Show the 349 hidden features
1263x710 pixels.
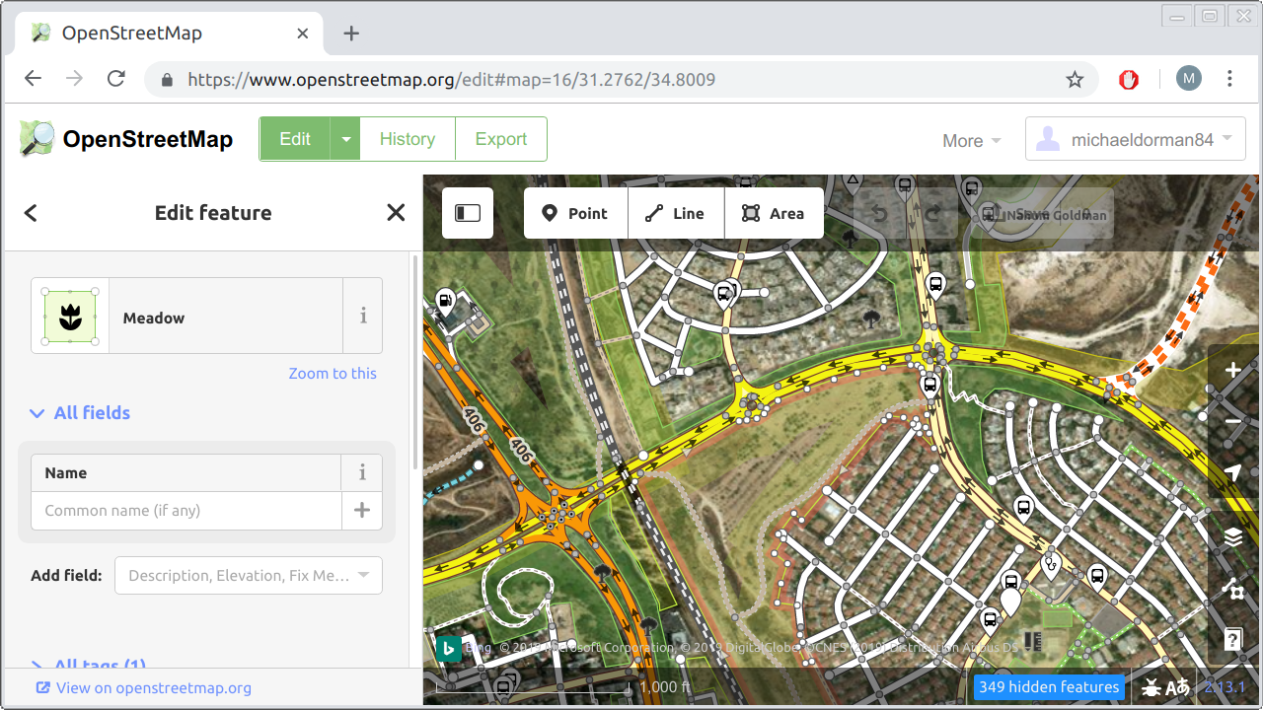coord(1049,686)
